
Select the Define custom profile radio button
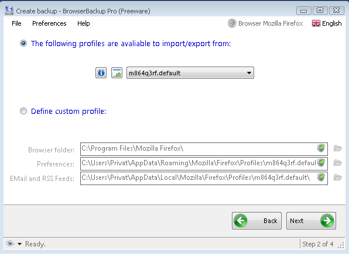pyautogui.click(x=23, y=111)
